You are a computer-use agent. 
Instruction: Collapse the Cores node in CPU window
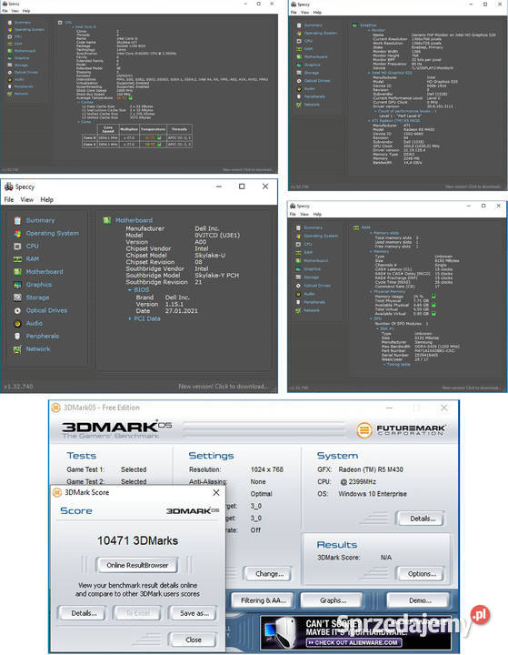click(78, 122)
